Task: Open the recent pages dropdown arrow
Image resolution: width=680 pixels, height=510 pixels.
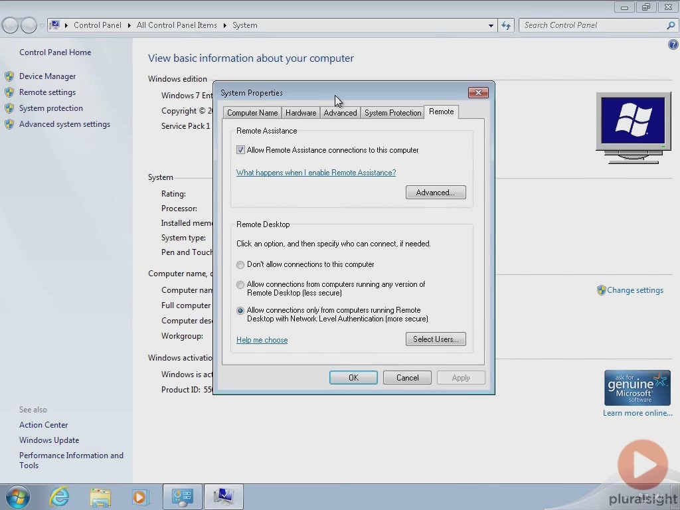Action: 42,26
